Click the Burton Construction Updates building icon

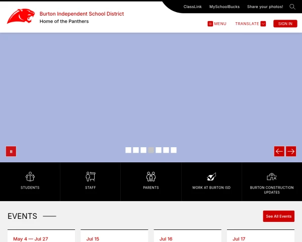[272, 176]
